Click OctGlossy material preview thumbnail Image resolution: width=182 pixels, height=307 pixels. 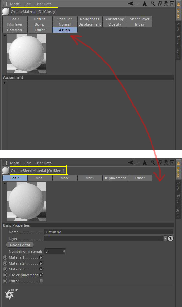(27, 53)
